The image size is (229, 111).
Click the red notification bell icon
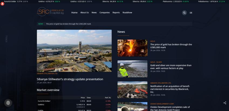pyautogui.click(x=2, y=4)
